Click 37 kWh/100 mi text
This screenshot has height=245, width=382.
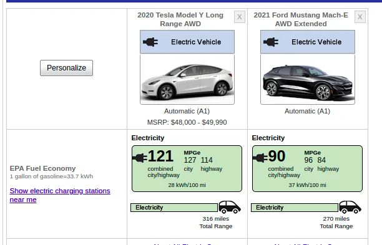[x=308, y=185]
